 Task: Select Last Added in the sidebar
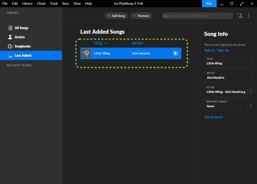coord(23,55)
